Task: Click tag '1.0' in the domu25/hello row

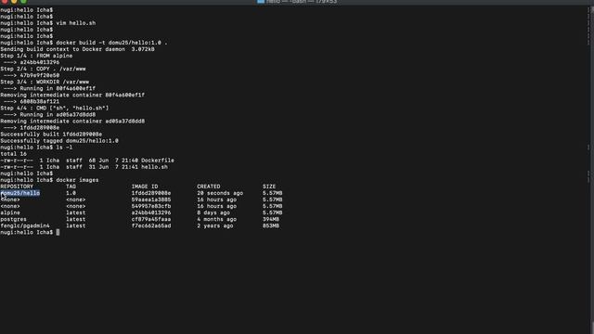Action: pyautogui.click(x=71, y=193)
